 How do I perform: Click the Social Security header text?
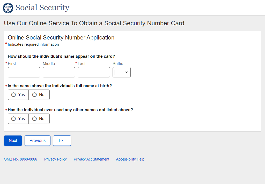coord(42,8)
